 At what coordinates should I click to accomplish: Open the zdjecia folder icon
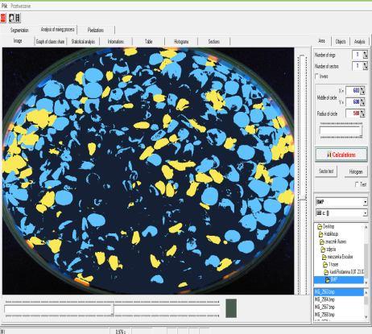[323, 249]
